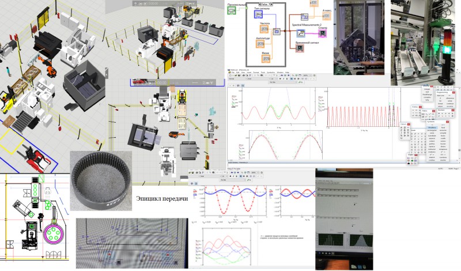The height and width of the screenshot is (271, 461).
Task: Click the Тип сигнала terminal node
Action: [x=258, y=14]
